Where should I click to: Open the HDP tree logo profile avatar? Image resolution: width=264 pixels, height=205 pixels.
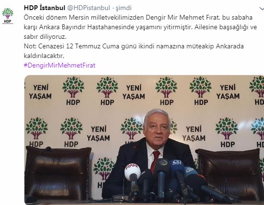[8, 16]
